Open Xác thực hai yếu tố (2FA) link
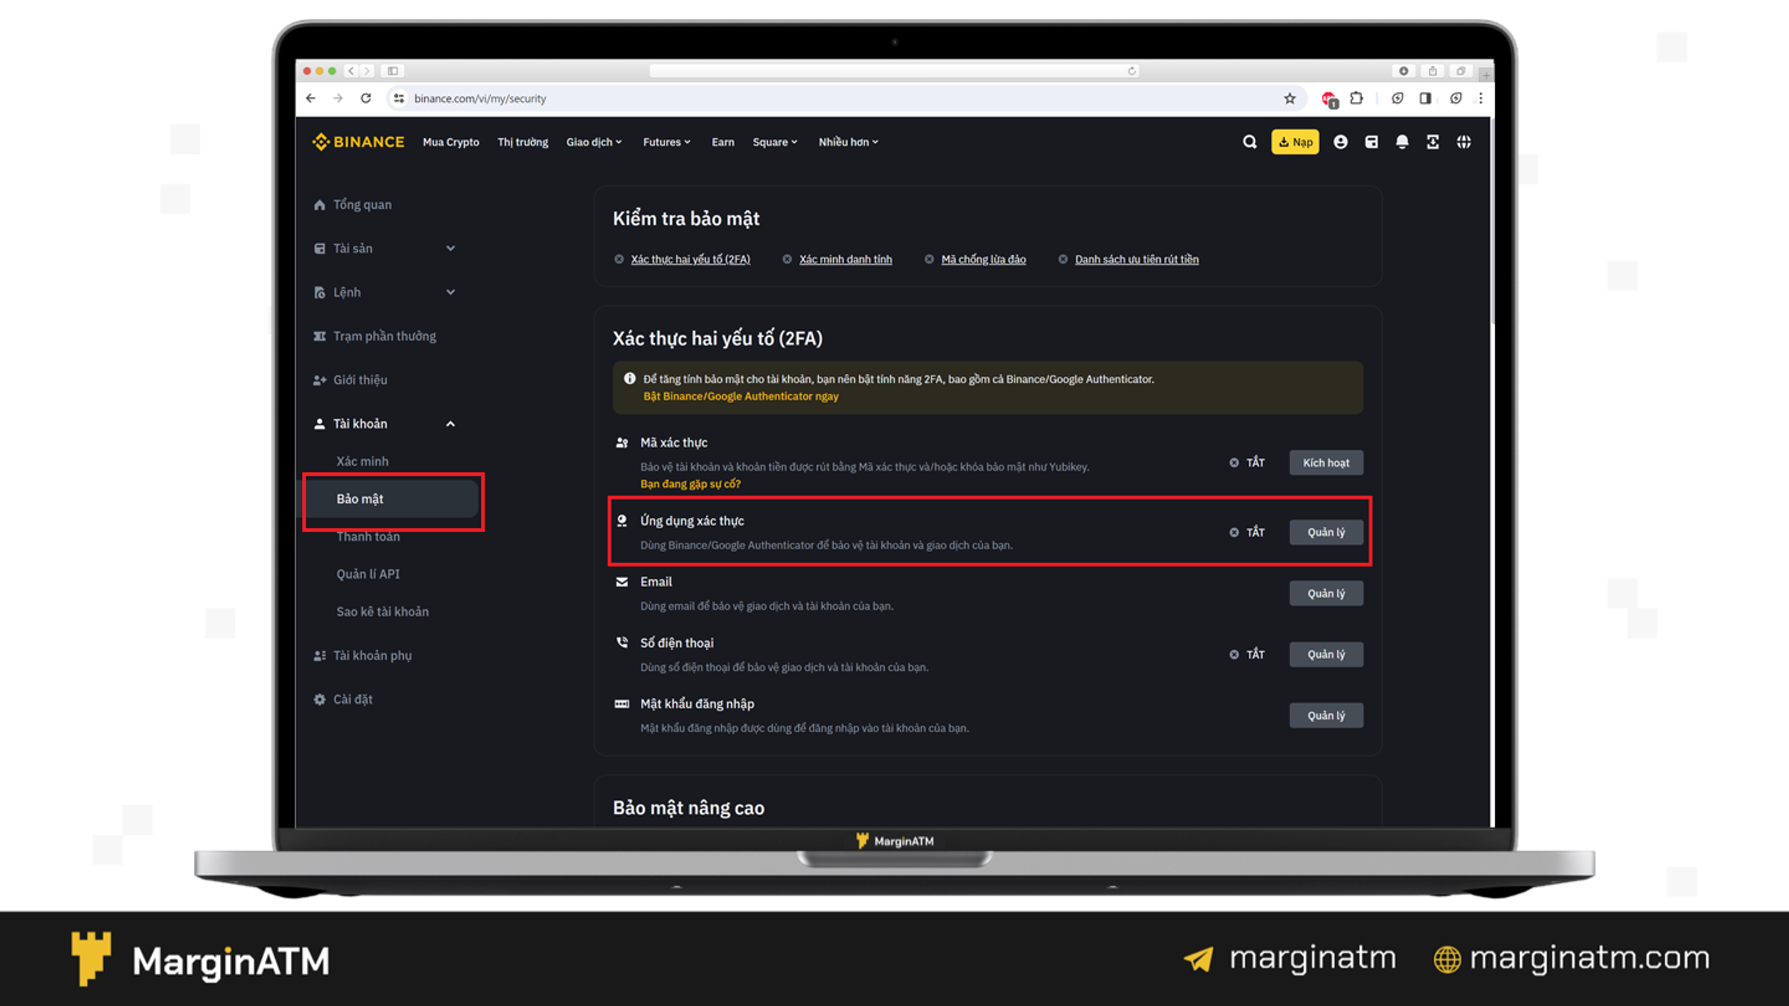The width and height of the screenshot is (1789, 1006). pos(690,259)
